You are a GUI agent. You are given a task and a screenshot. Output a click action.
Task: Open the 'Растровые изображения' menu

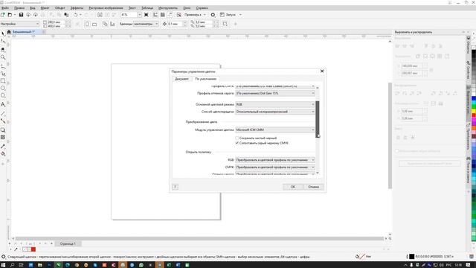(x=106, y=8)
